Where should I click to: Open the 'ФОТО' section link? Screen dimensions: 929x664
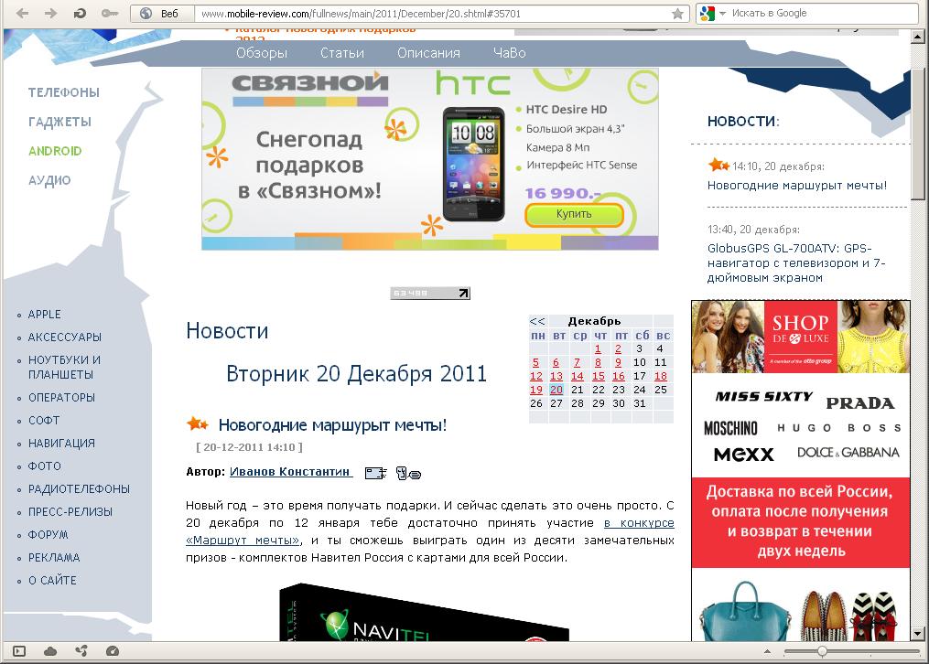[45, 466]
